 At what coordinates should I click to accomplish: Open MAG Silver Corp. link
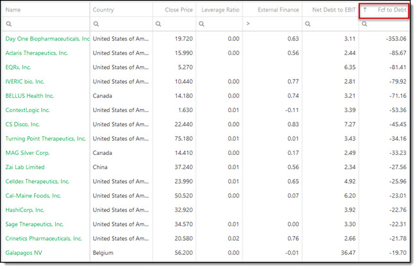pos(28,153)
